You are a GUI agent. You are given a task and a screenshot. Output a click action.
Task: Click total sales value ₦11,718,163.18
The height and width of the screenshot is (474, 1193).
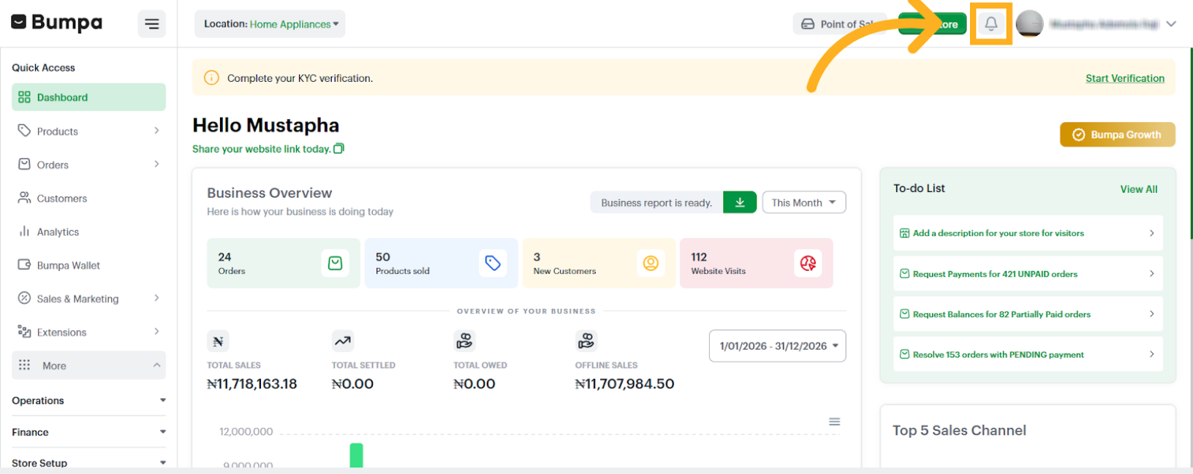252,384
